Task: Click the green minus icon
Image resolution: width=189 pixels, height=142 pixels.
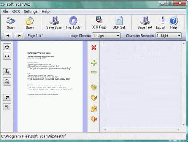Action: pyautogui.click(x=94, y=72)
